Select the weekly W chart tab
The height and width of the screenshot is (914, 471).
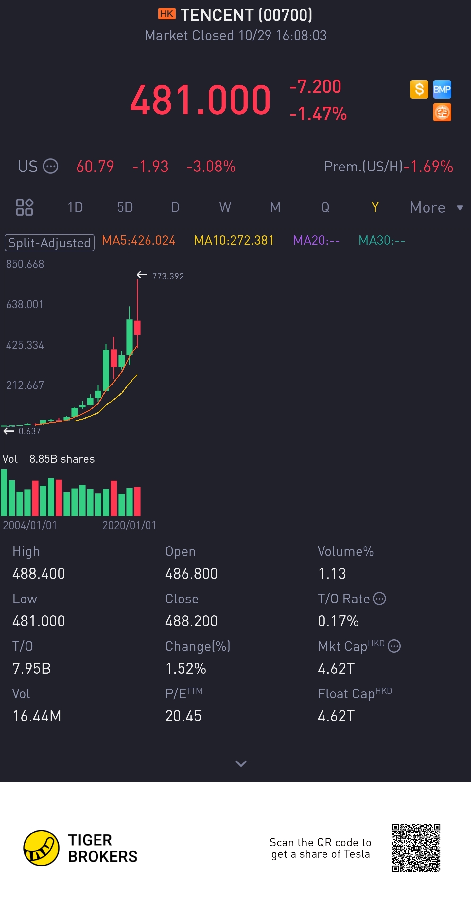(x=225, y=207)
